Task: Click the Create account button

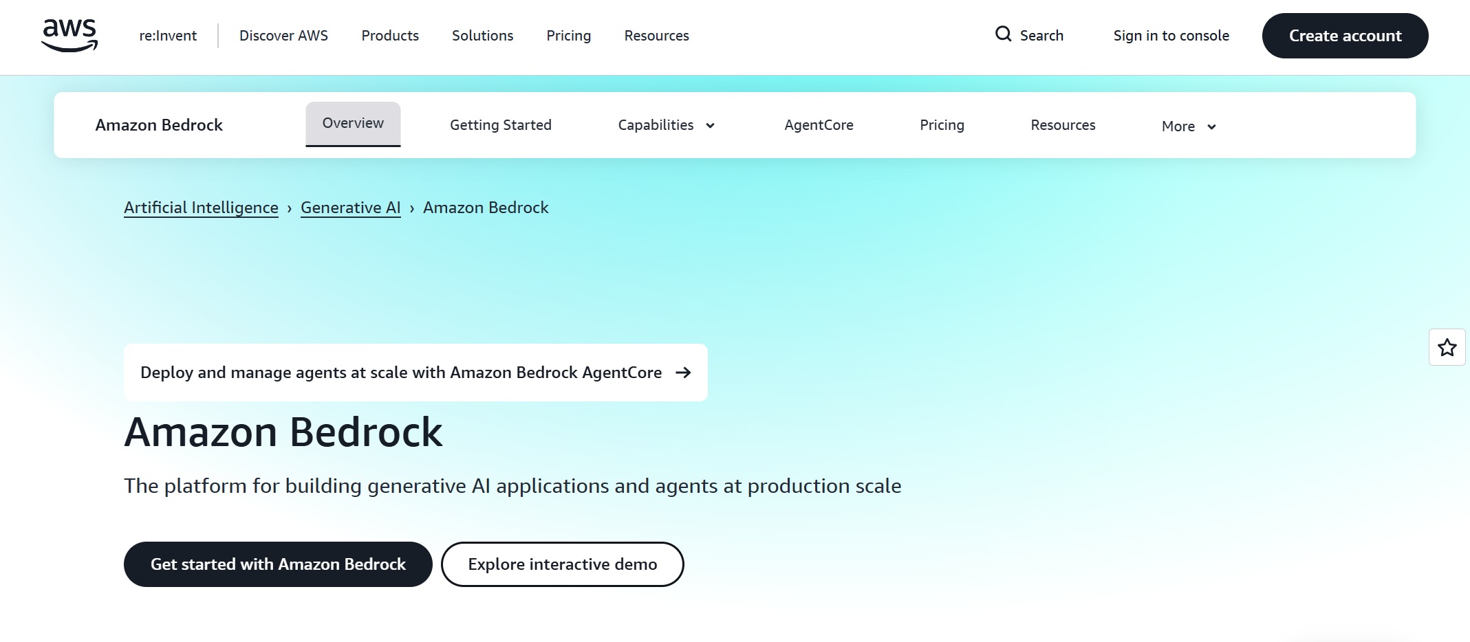Action: (1345, 36)
